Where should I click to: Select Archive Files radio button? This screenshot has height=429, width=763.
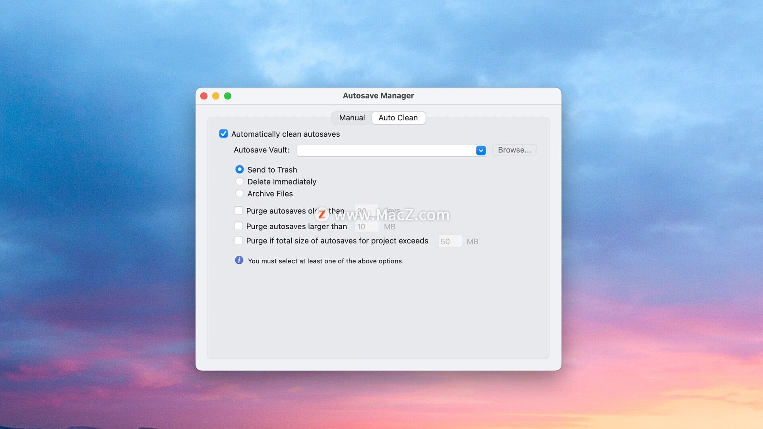pyautogui.click(x=239, y=193)
